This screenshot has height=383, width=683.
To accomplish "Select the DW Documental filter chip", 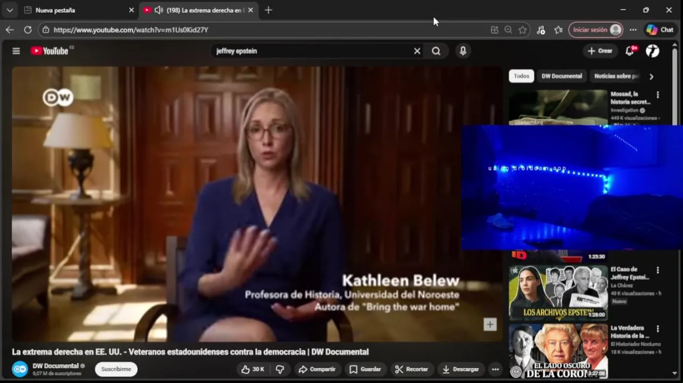I will [562, 76].
